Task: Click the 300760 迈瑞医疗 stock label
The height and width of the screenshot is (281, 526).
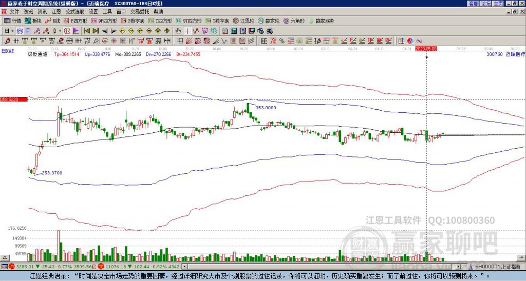Action: point(505,54)
